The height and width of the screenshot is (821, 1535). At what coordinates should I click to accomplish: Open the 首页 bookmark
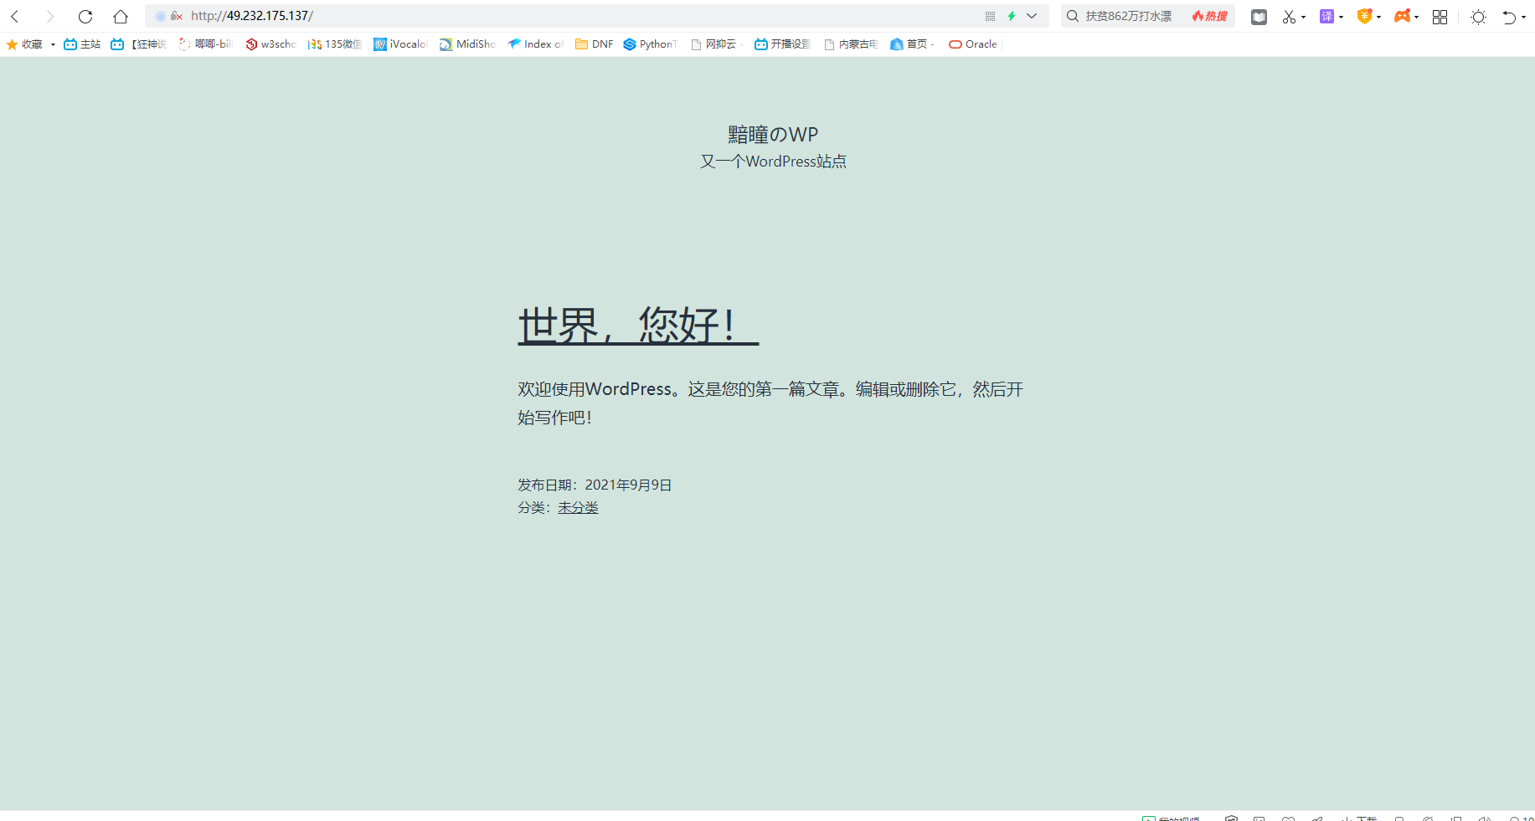click(912, 44)
